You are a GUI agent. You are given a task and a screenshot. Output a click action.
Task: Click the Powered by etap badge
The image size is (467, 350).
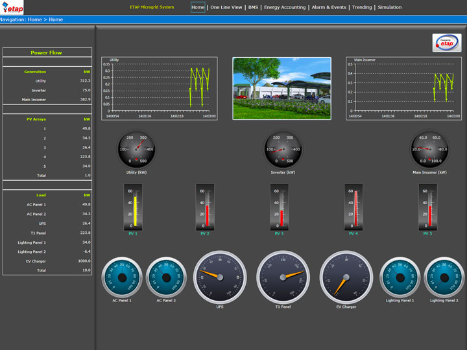tap(447, 43)
